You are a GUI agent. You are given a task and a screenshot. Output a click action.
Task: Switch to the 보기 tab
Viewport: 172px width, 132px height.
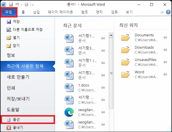(x=129, y=12)
